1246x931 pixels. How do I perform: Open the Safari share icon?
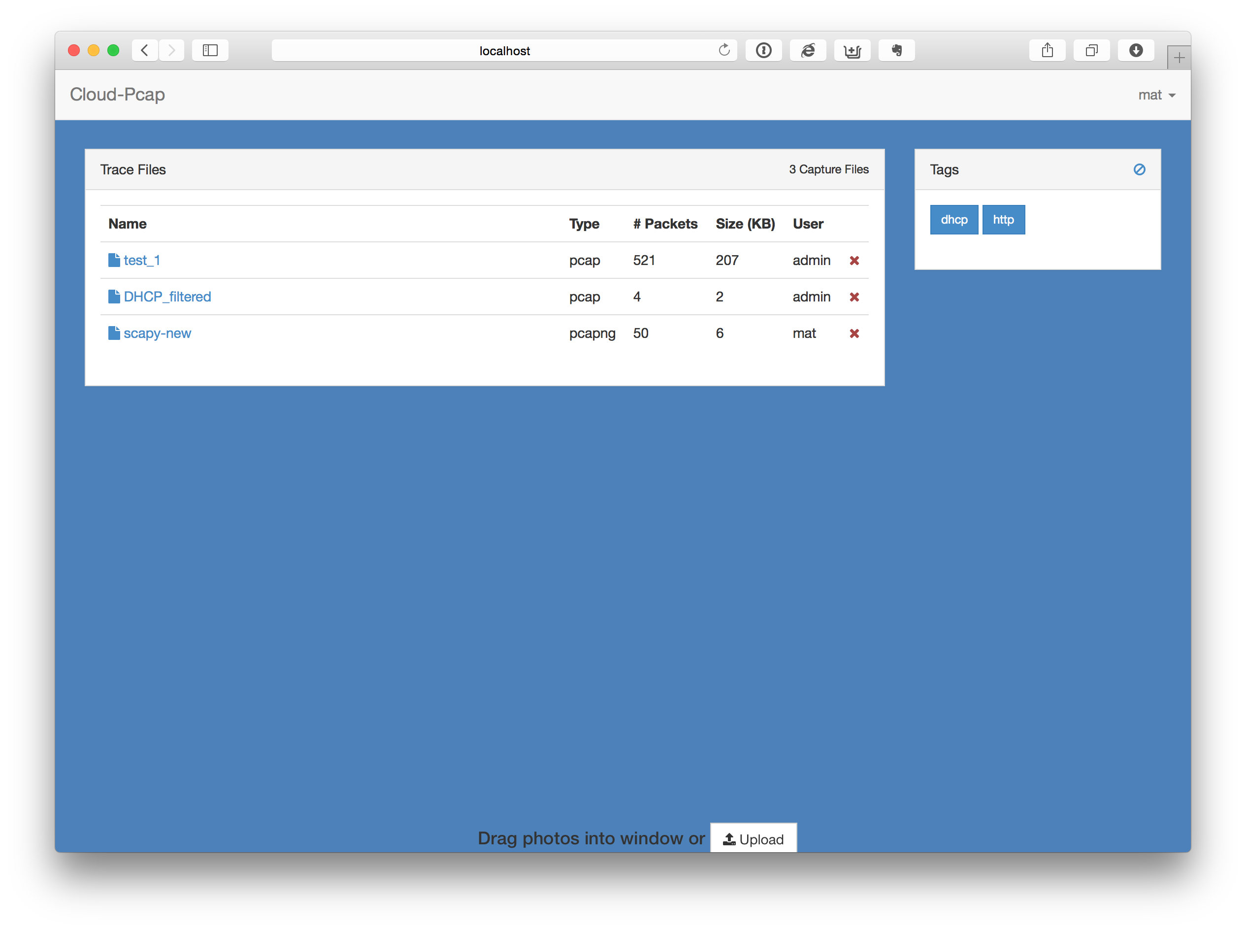(1047, 50)
